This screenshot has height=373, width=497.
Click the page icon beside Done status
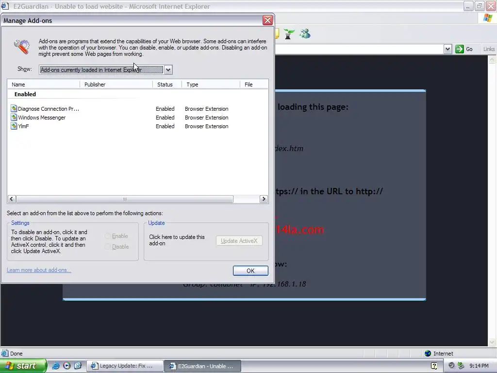pos(5,353)
